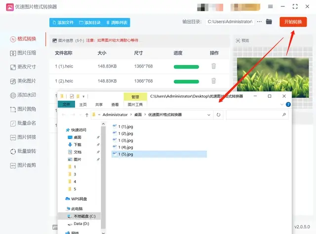Select 桌面 in quick access tree

point(75,137)
